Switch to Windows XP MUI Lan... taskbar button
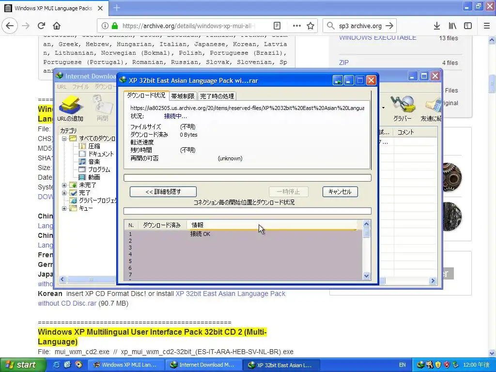The width and height of the screenshot is (496, 372). tap(126, 365)
